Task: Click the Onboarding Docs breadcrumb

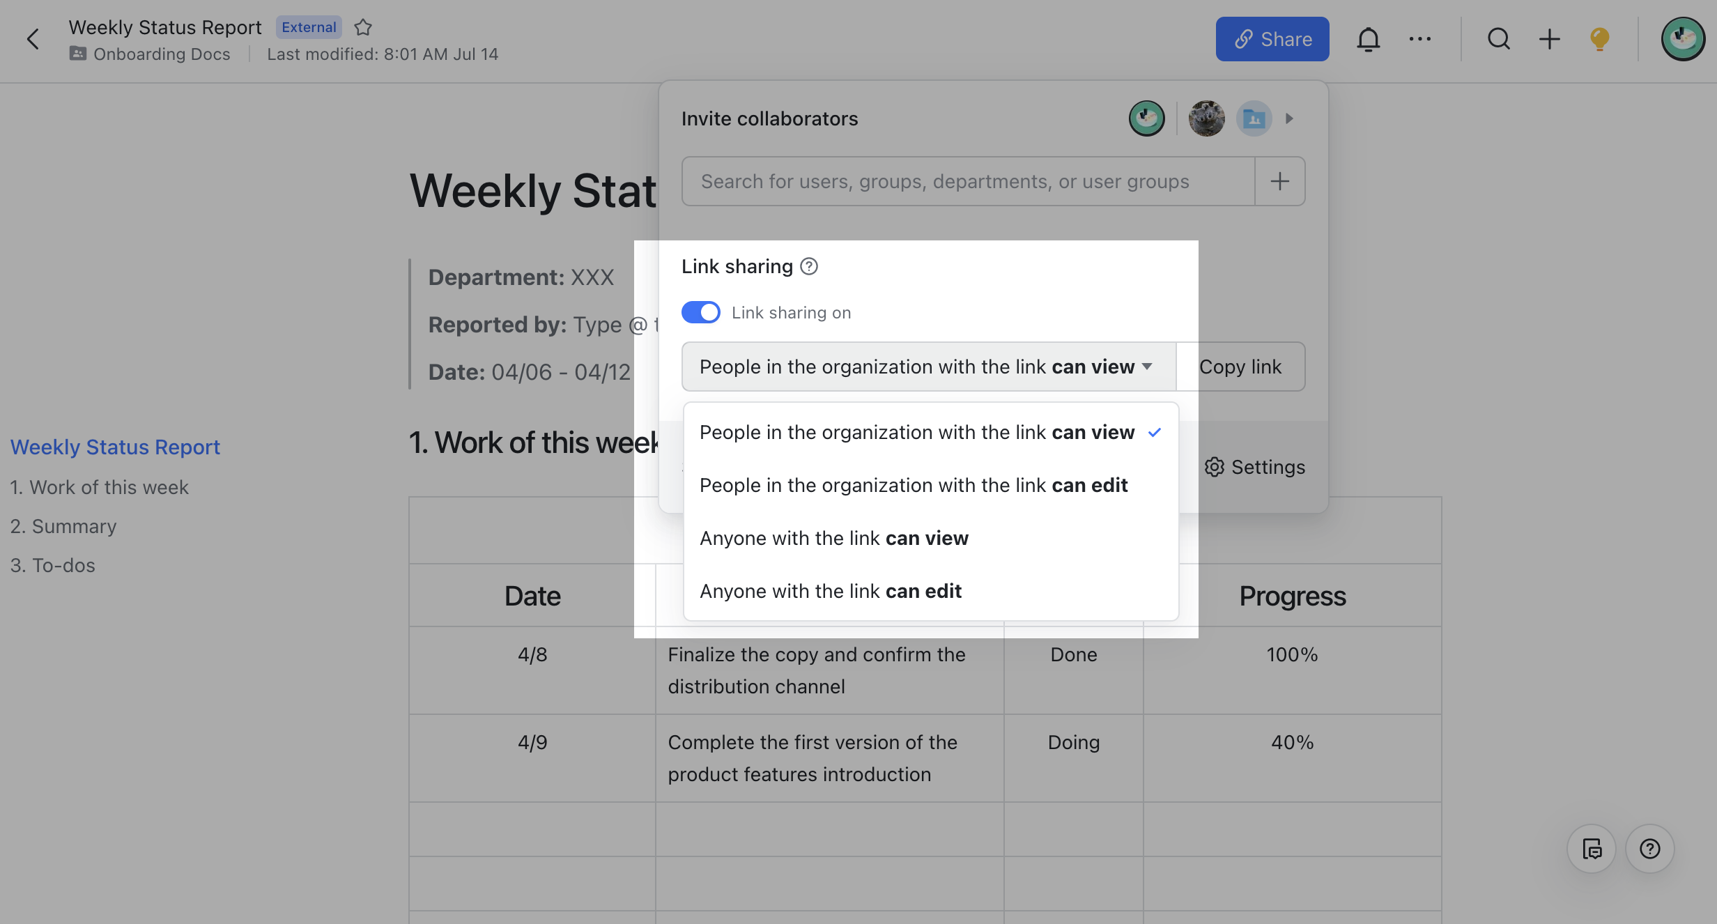Action: [x=162, y=54]
